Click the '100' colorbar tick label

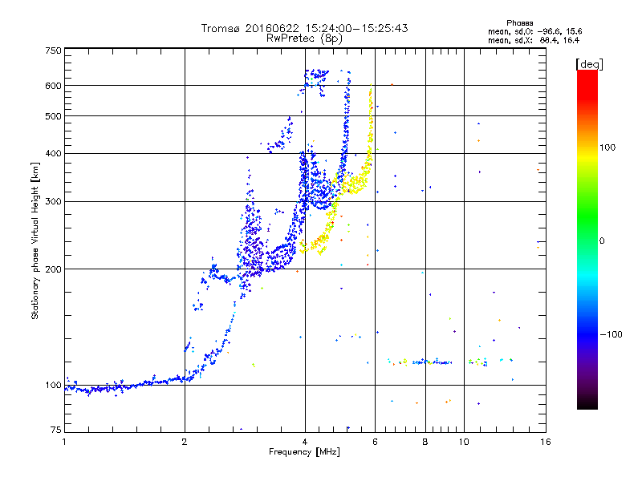pos(607,148)
